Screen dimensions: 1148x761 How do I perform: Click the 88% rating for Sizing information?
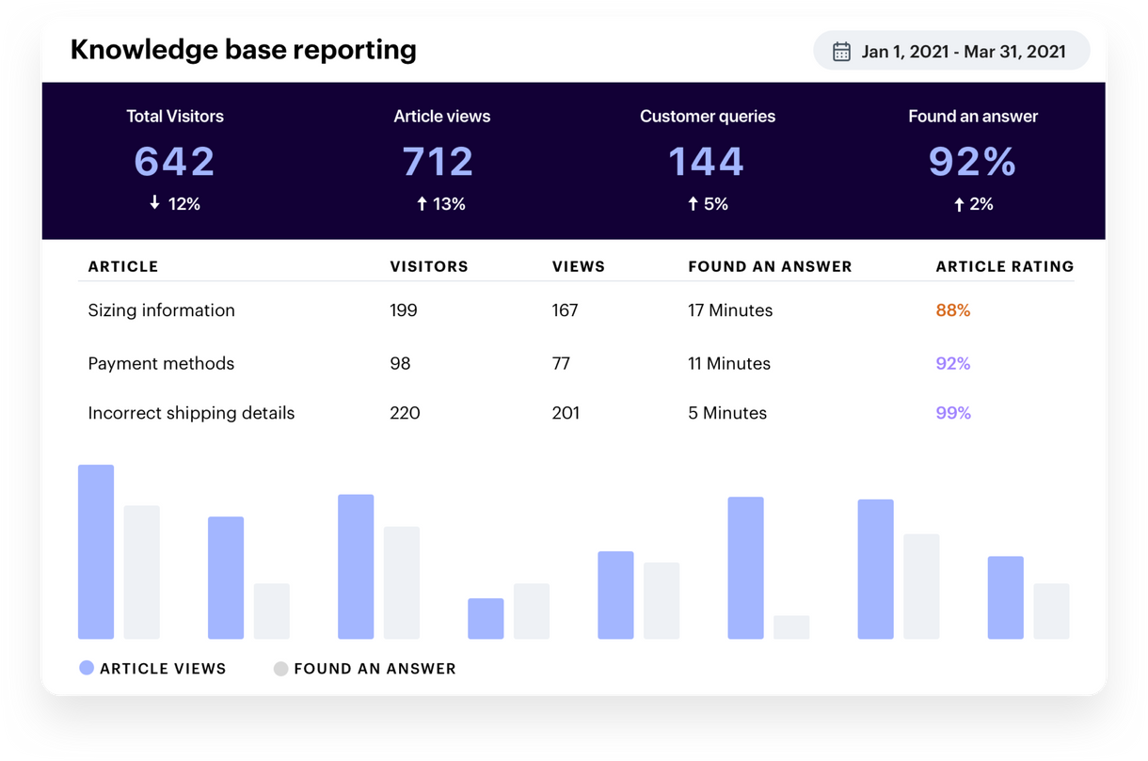953,310
